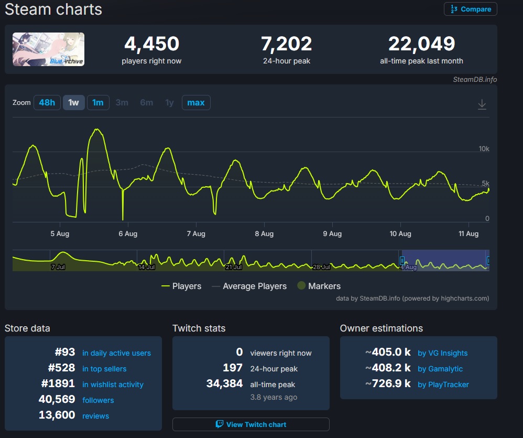Click the 13,600 reviews count
The image size is (523, 438).
point(57,414)
